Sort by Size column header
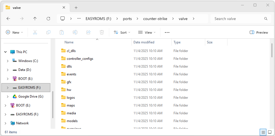Viewport: 275px width, 136px height. tap(210, 42)
